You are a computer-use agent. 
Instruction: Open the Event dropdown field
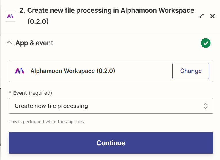tap(111, 106)
